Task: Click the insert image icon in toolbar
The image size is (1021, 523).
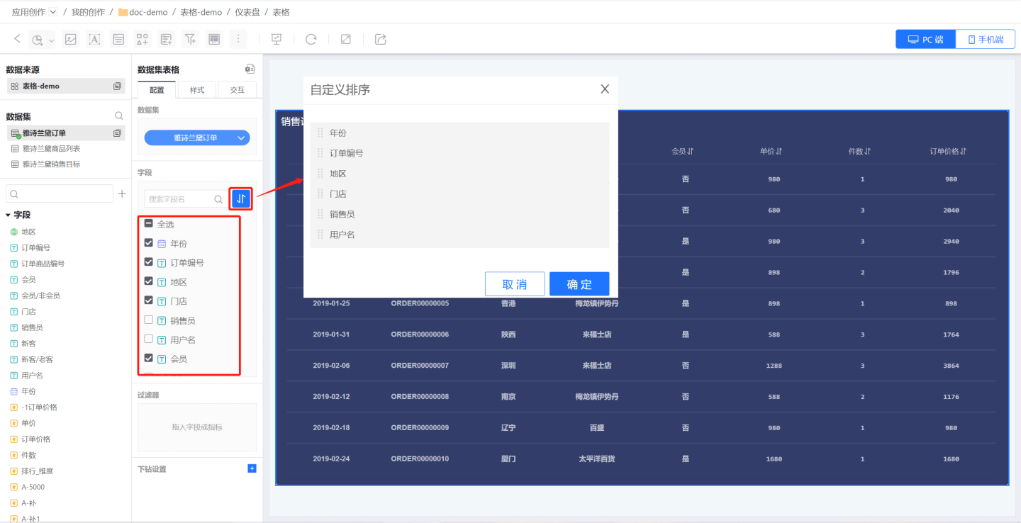Action: 71,40
